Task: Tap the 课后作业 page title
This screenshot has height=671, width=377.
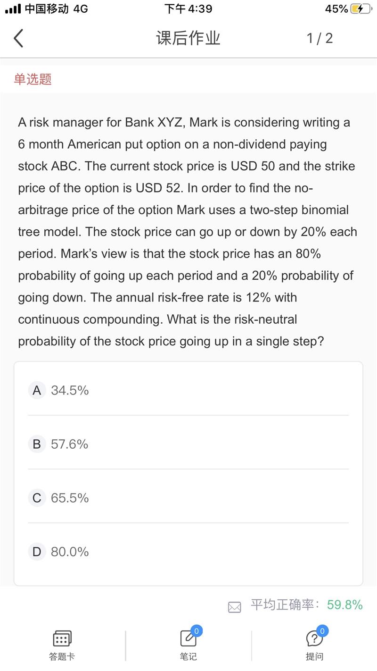Action: point(188,38)
